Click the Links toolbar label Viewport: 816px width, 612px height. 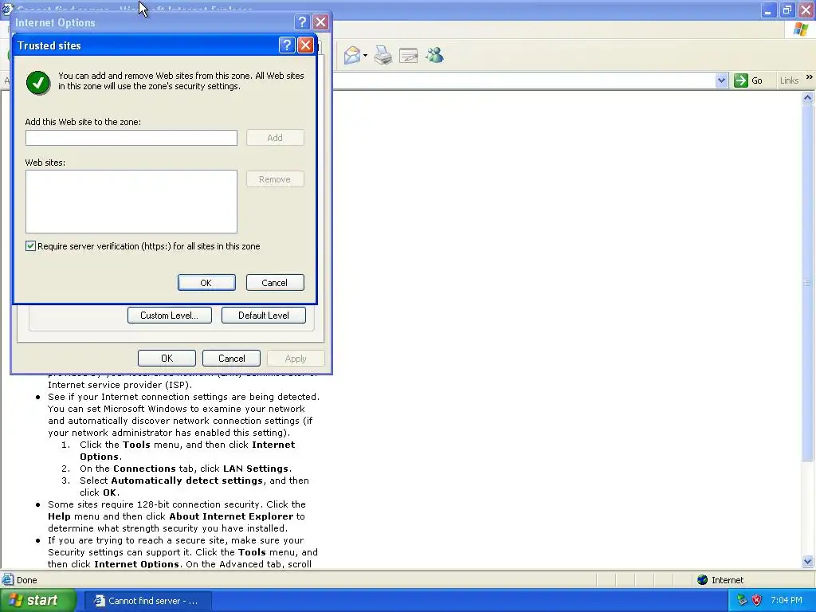(789, 80)
